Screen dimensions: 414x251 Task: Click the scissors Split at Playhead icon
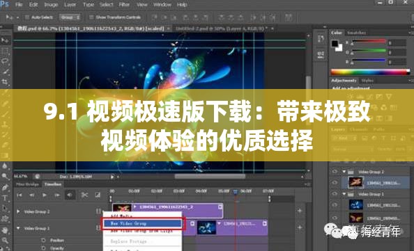[84, 195]
